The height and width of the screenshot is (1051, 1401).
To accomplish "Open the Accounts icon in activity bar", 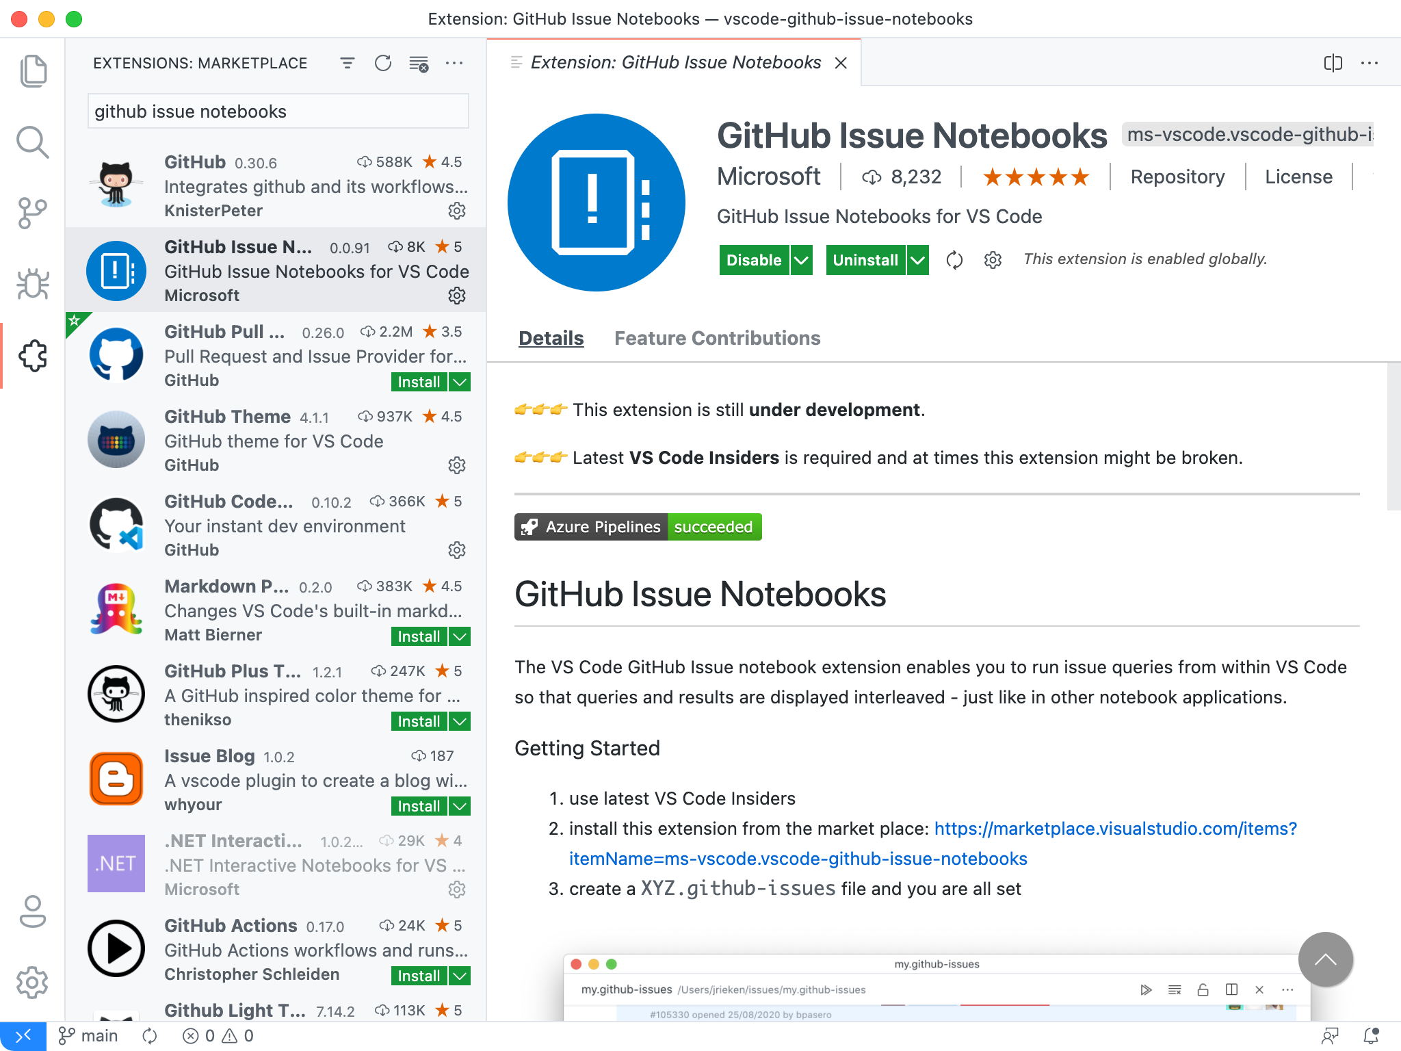I will [x=33, y=911].
